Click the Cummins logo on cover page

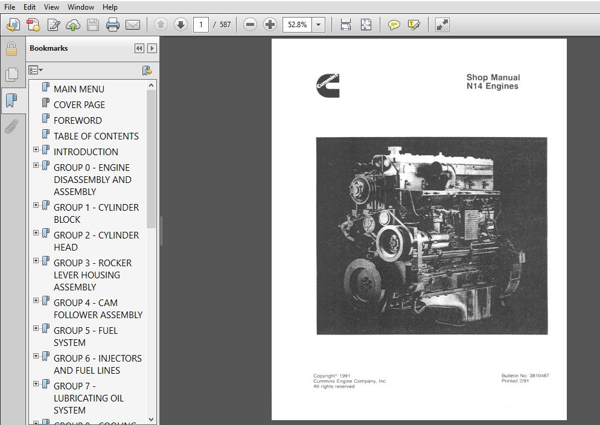click(328, 86)
